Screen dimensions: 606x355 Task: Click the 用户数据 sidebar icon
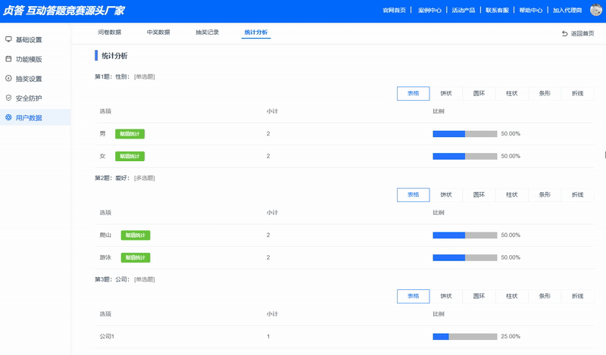pos(8,117)
